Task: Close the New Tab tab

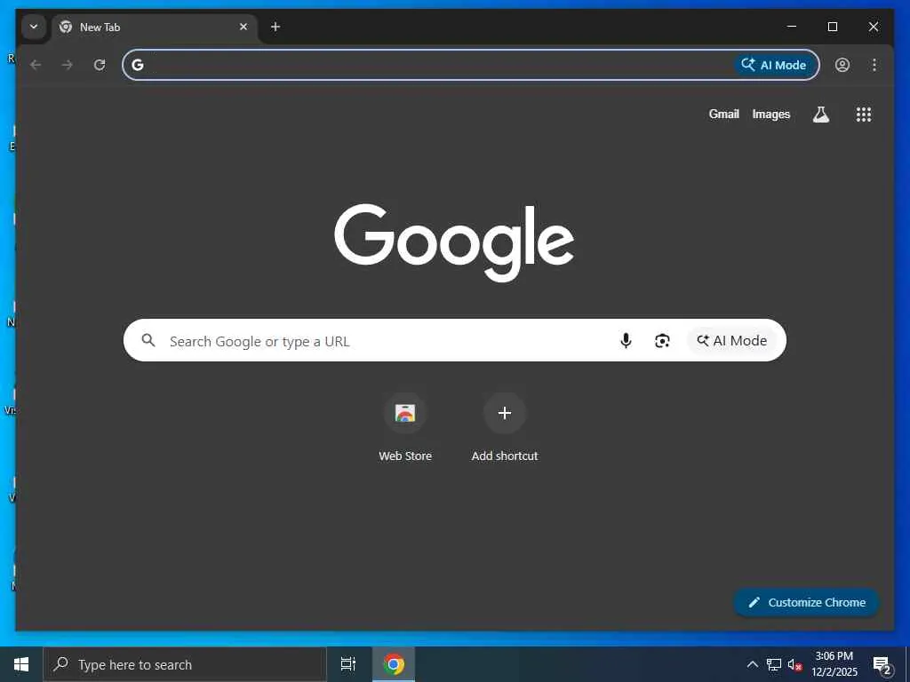Action: click(x=243, y=27)
